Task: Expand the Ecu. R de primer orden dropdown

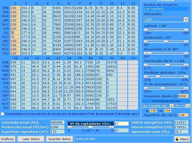Action: (171, 106)
